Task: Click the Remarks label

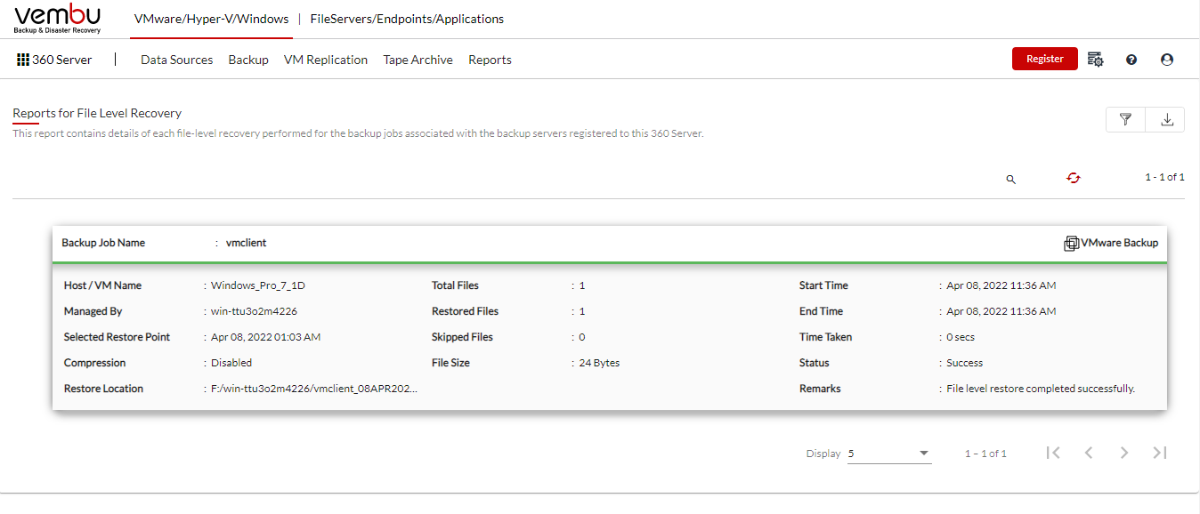Action: 820,389
